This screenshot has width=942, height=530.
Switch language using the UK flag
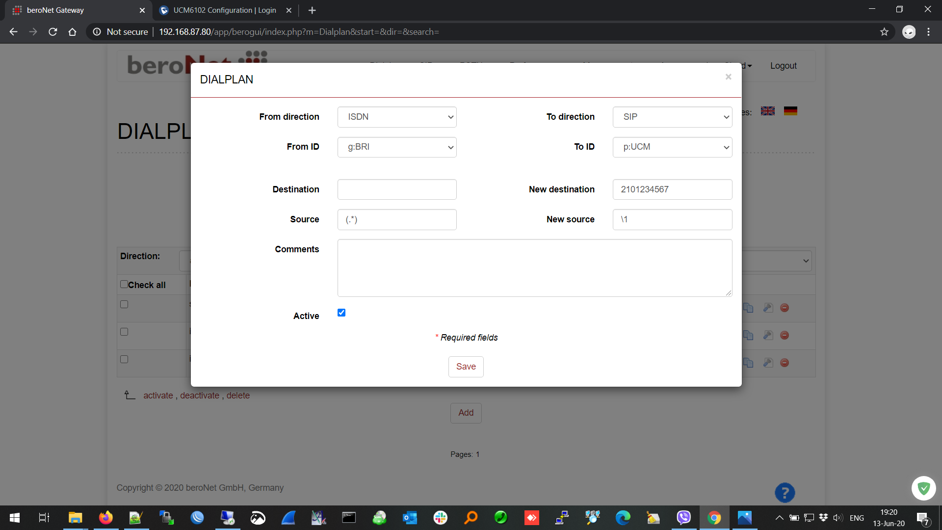(768, 111)
